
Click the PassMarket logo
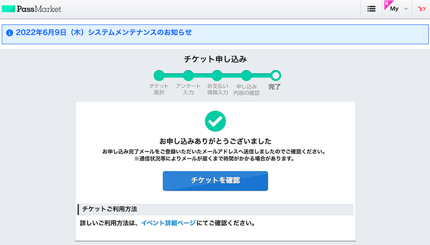click(31, 9)
